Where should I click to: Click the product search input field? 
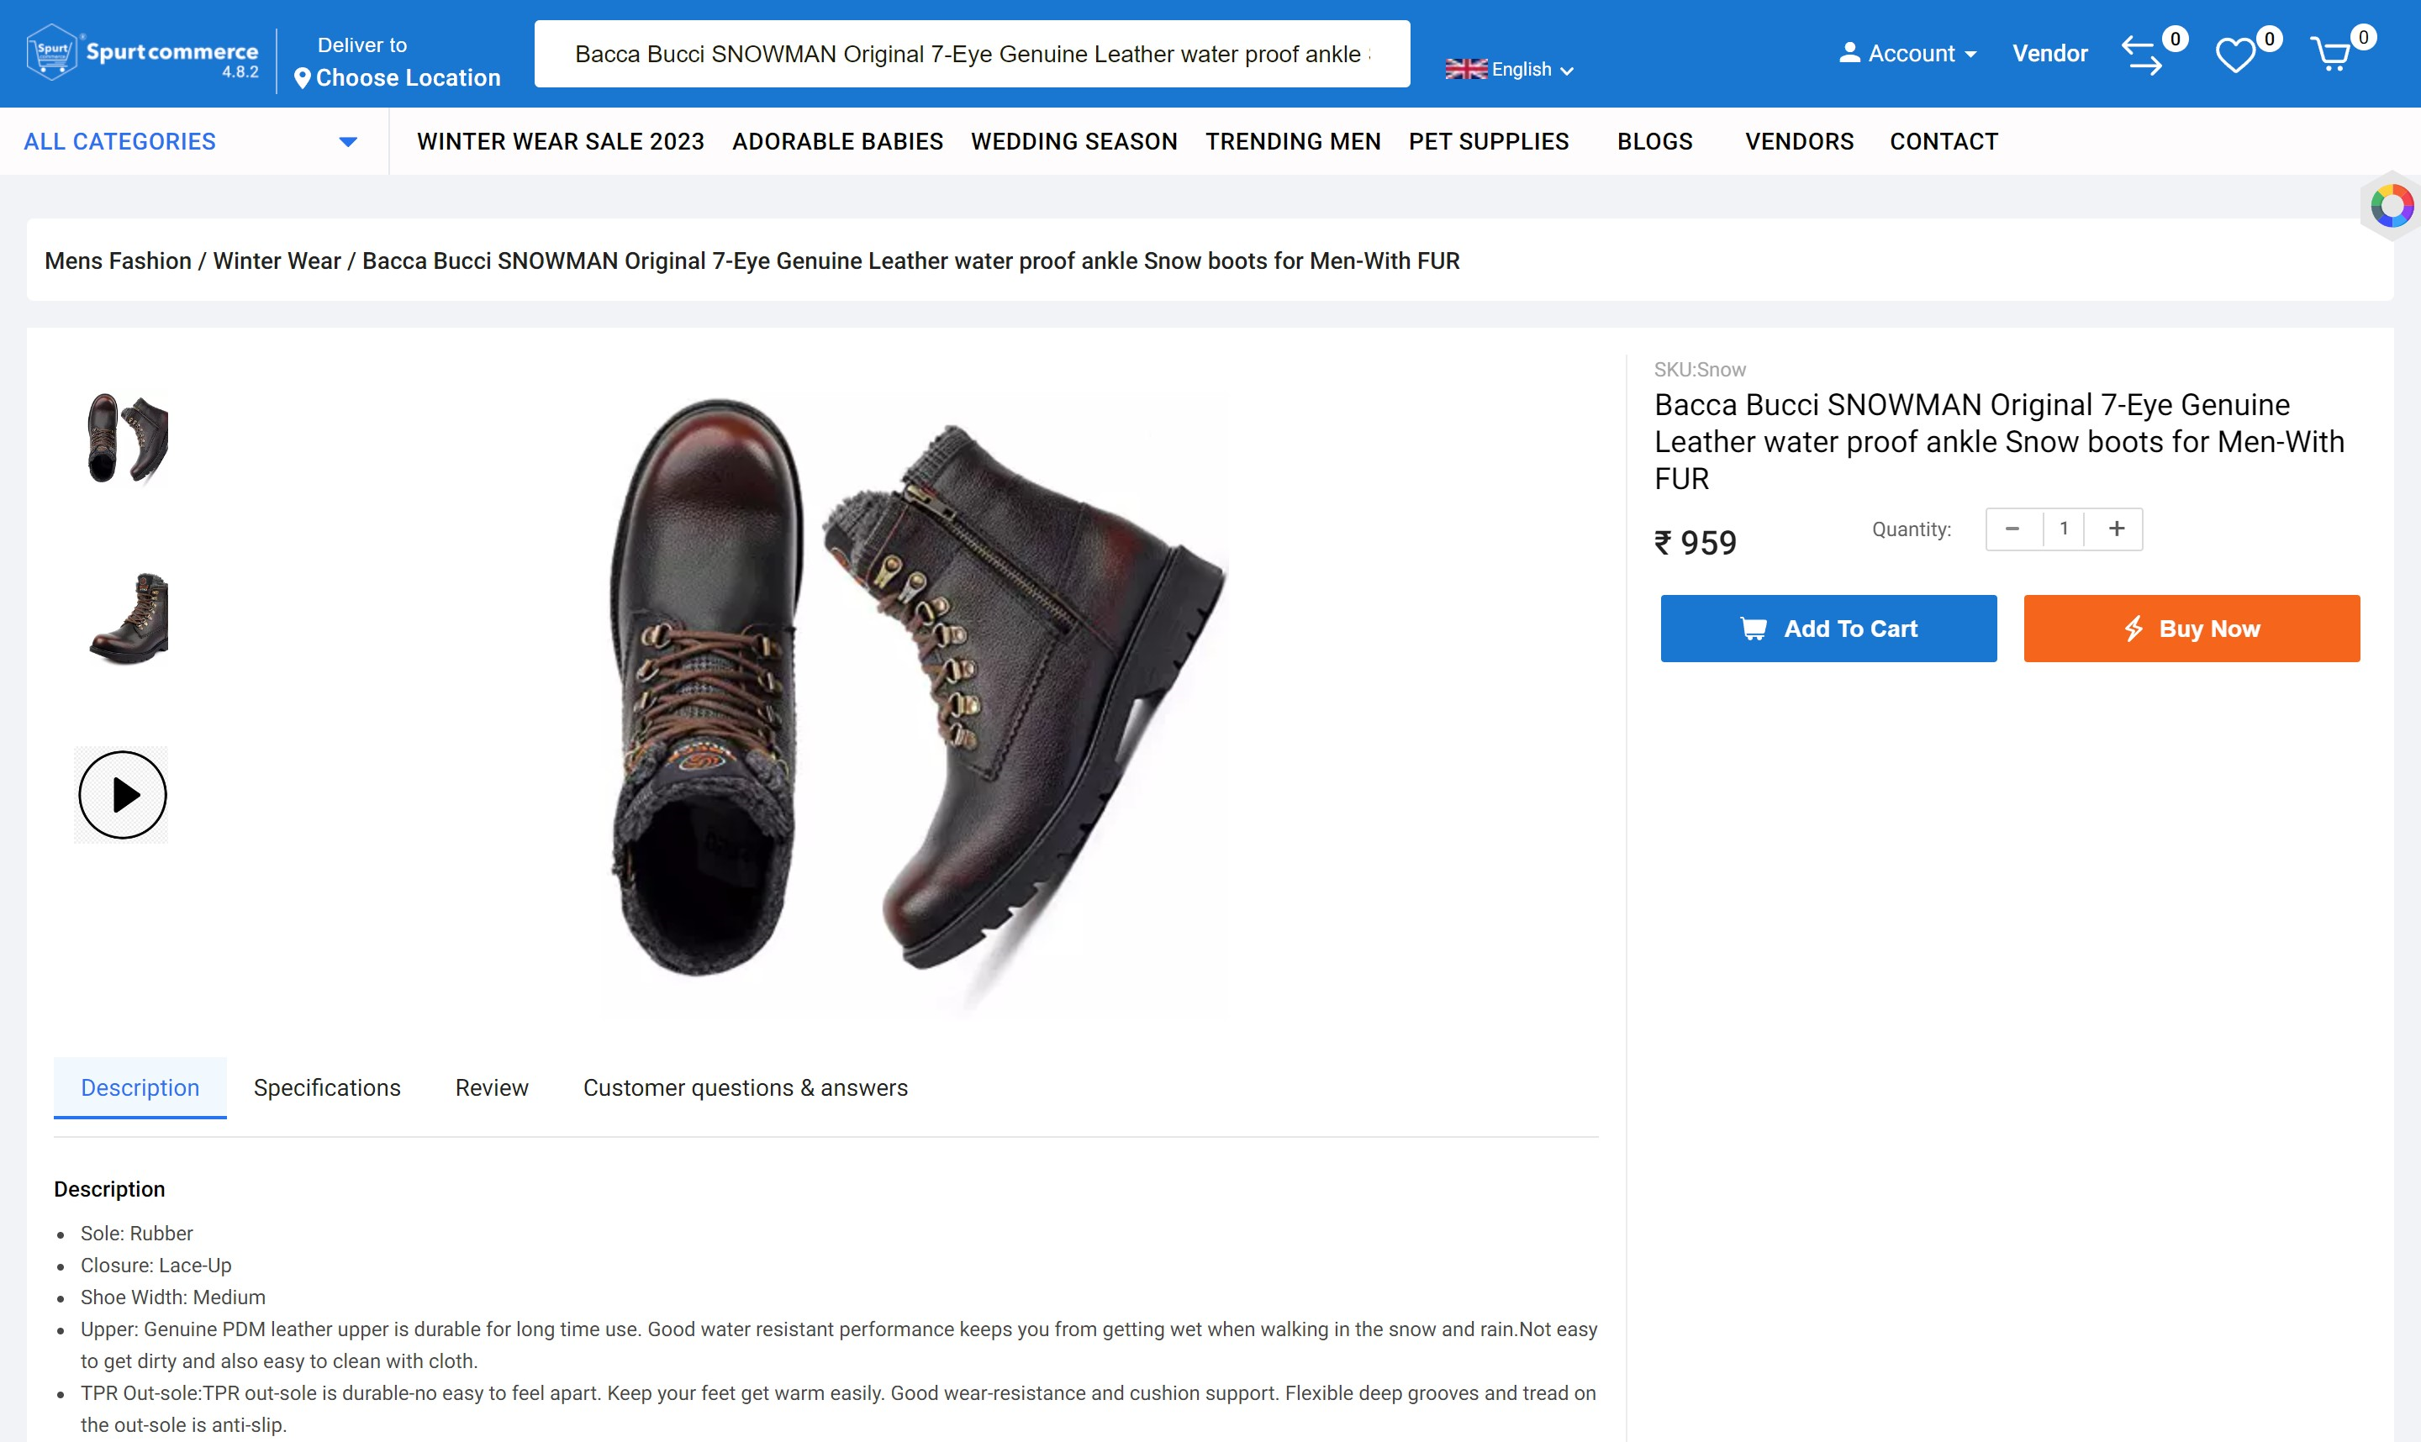[972, 54]
